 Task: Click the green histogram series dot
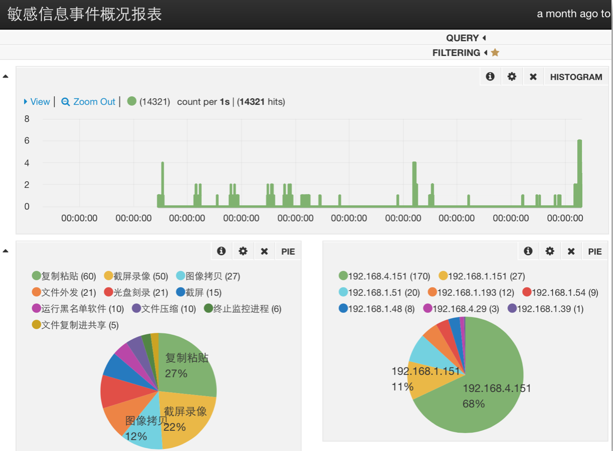pos(132,101)
